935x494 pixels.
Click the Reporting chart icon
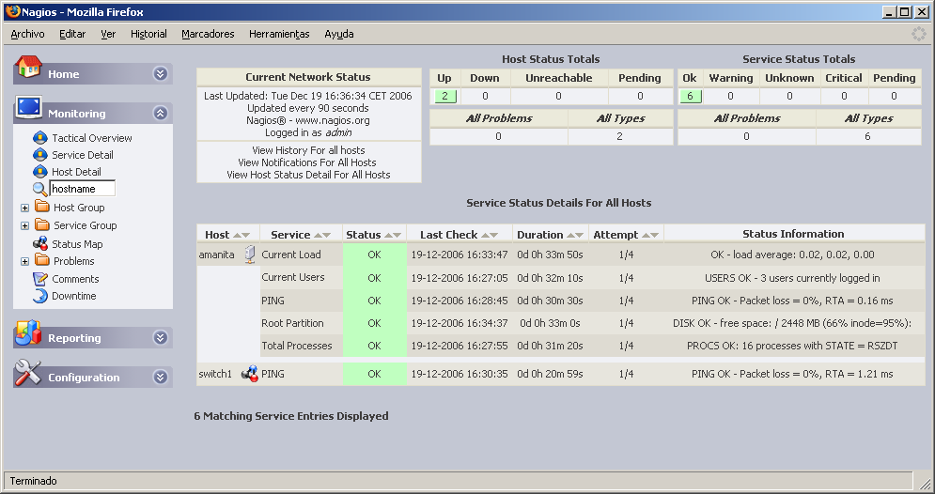(x=28, y=333)
